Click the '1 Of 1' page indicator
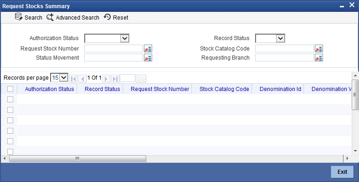The image size is (359, 182). (x=94, y=78)
